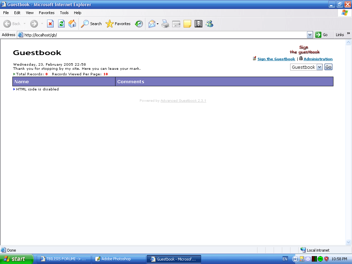This screenshot has height=264, width=352.
Task: Click the green Go button
Action: pos(321,35)
